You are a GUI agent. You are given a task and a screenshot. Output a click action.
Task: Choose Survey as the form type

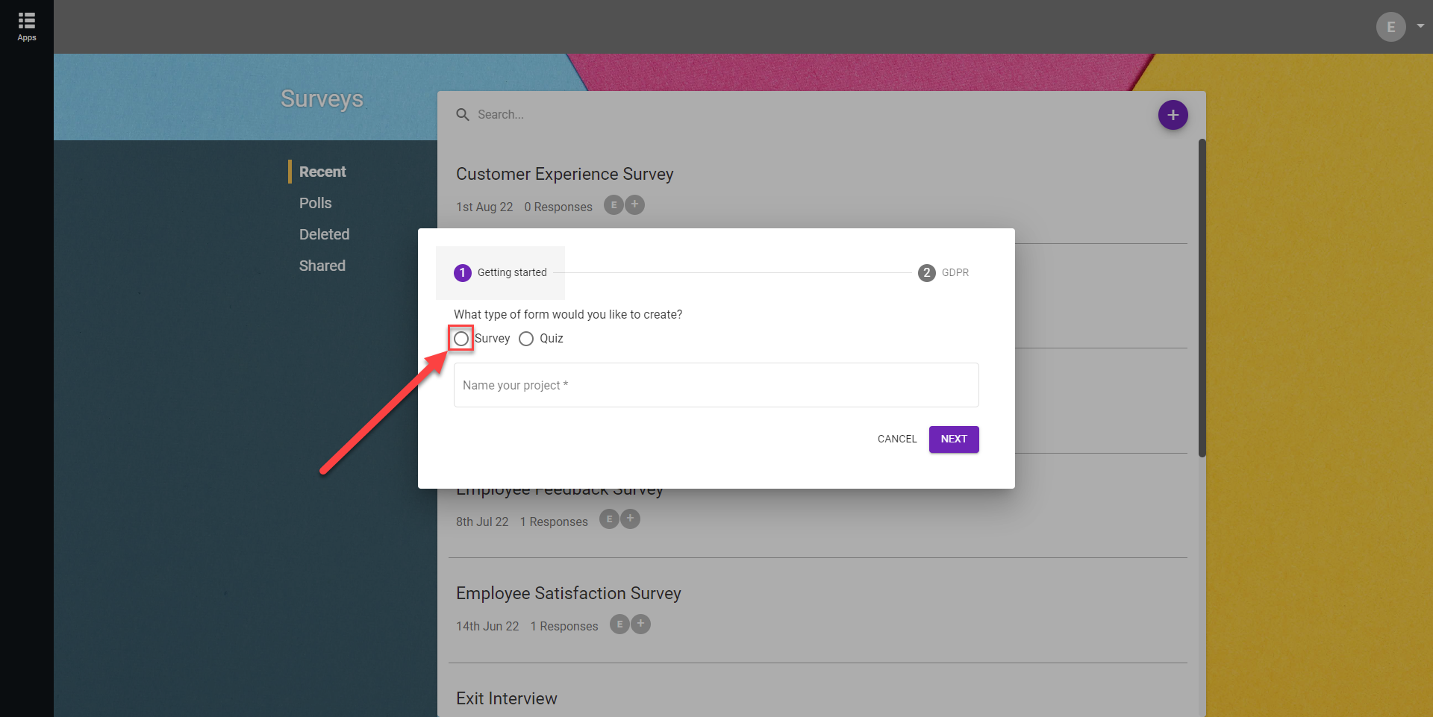coord(461,338)
